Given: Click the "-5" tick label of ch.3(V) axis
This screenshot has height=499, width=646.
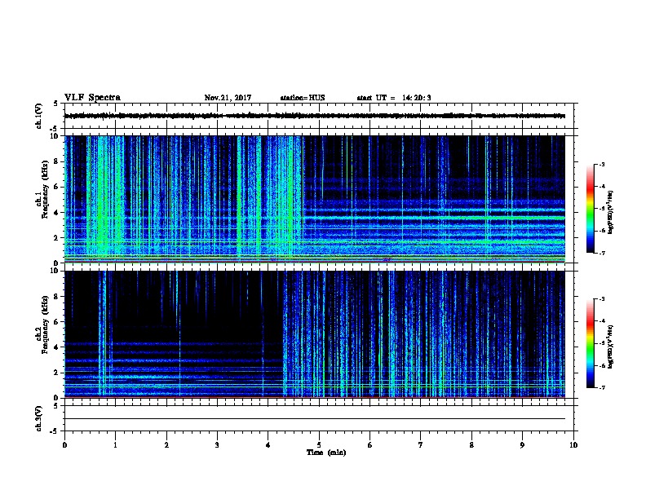Looking at the screenshot, I should point(55,431).
